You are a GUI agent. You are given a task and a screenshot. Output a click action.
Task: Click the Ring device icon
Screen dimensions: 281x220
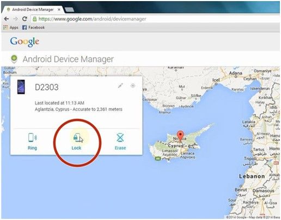pyautogui.click(x=32, y=138)
